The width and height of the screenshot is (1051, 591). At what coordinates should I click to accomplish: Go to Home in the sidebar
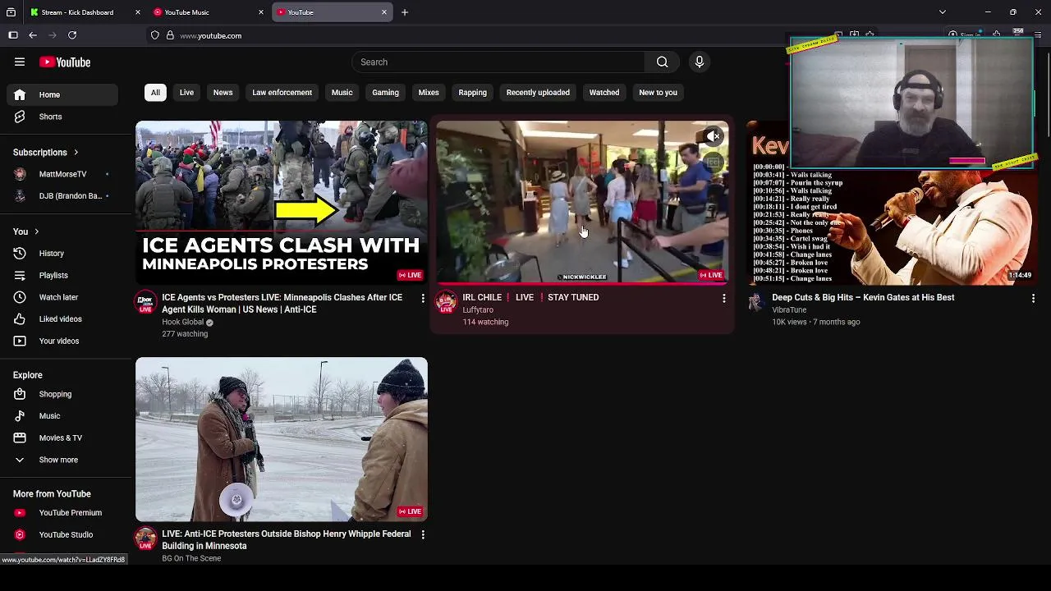[62, 94]
